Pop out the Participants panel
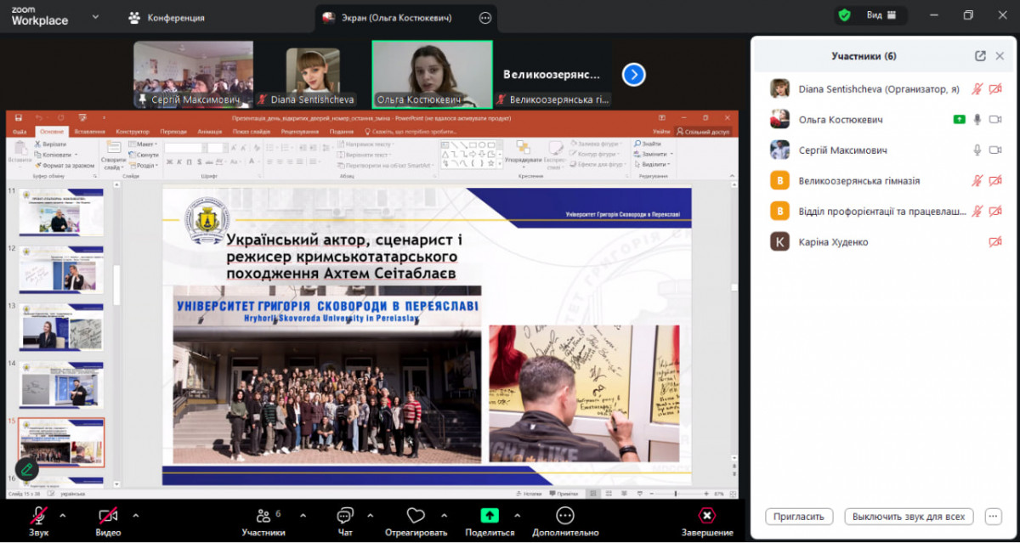Screen dimensions: 1020x543 point(980,56)
